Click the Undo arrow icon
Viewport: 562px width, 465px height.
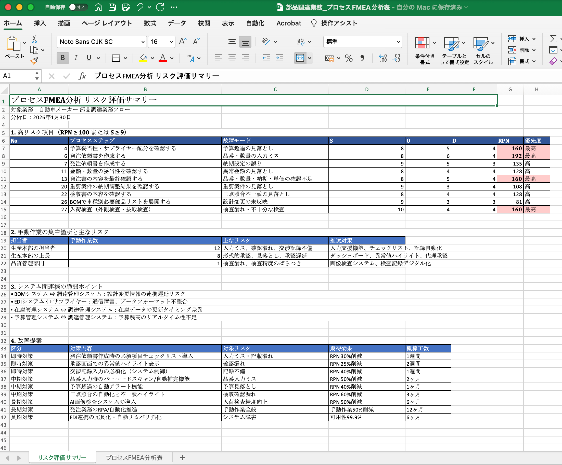pyautogui.click(x=140, y=7)
